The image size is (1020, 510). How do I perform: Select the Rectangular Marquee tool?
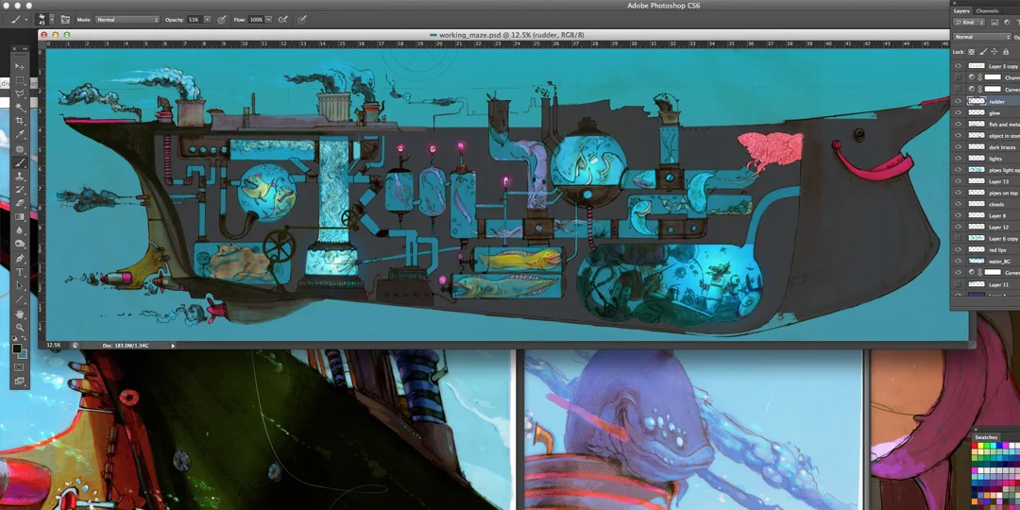20,80
